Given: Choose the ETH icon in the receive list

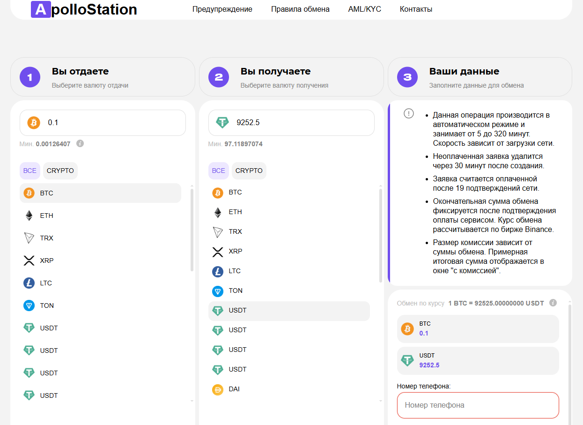Looking at the screenshot, I should (x=218, y=212).
